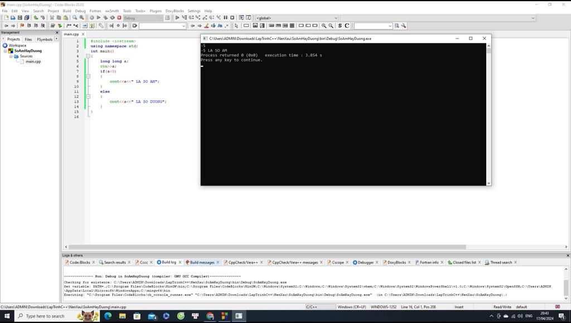Zoom in using the magnifier plus icon

click(x=324, y=26)
